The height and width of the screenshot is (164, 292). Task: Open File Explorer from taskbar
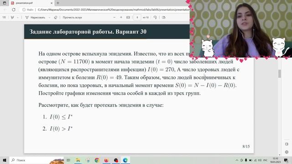[x=78, y=160]
